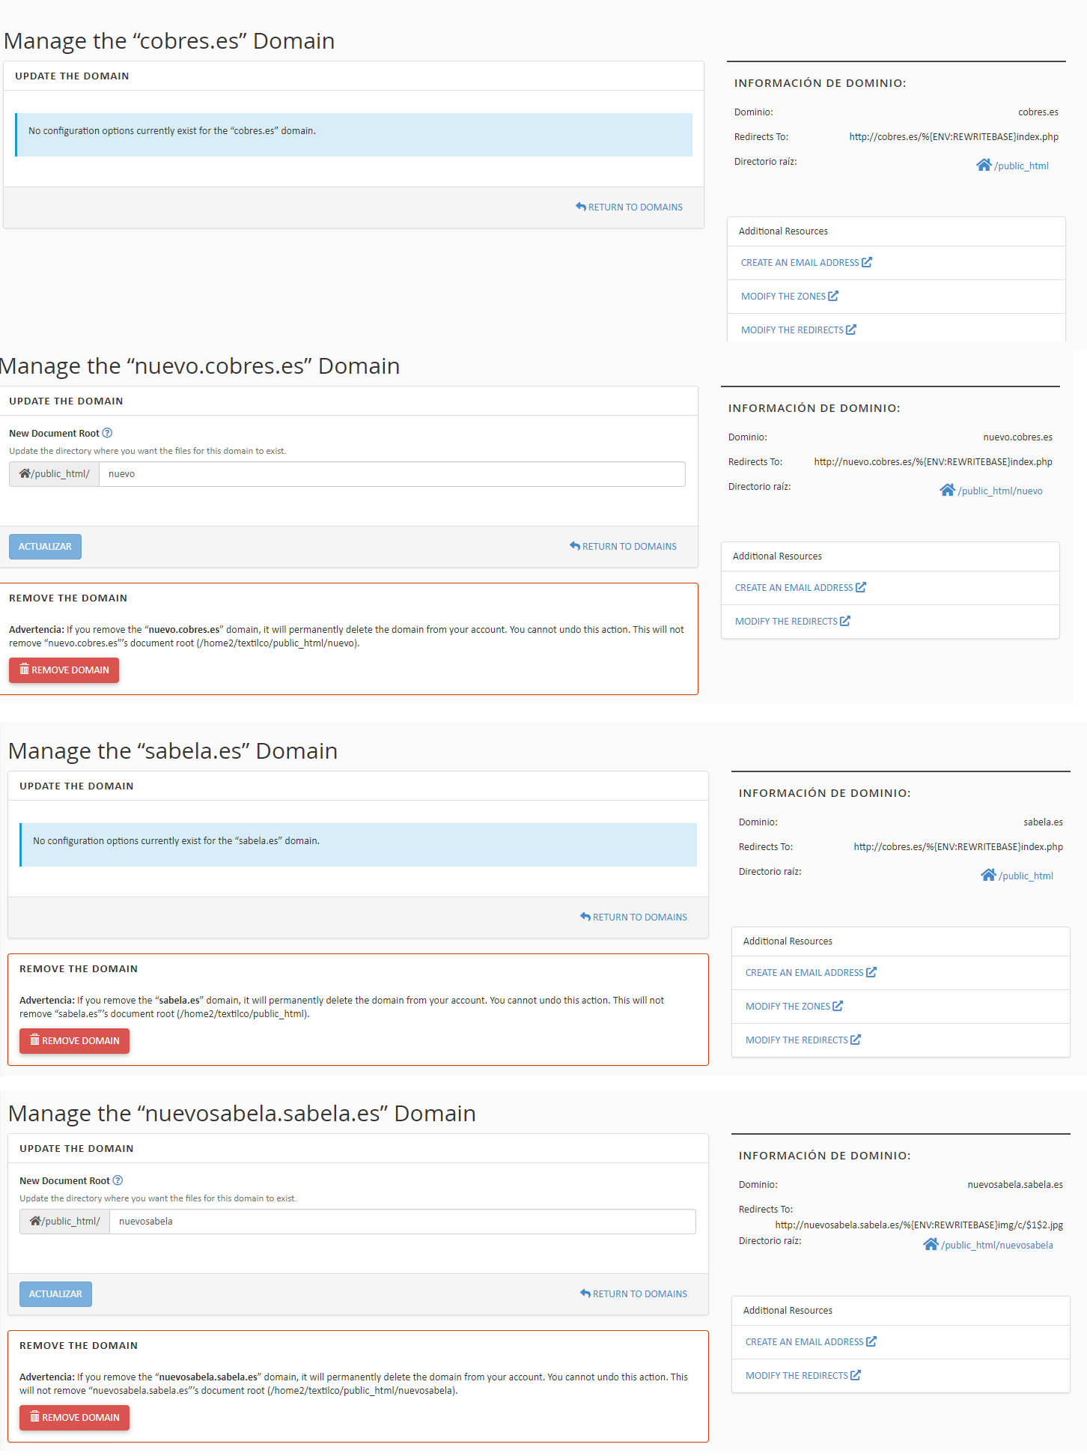The image size is (1087, 1456).
Task: Click external-link icon next to nuevo.cobres.es Modify Redirects
Action: [x=845, y=621]
